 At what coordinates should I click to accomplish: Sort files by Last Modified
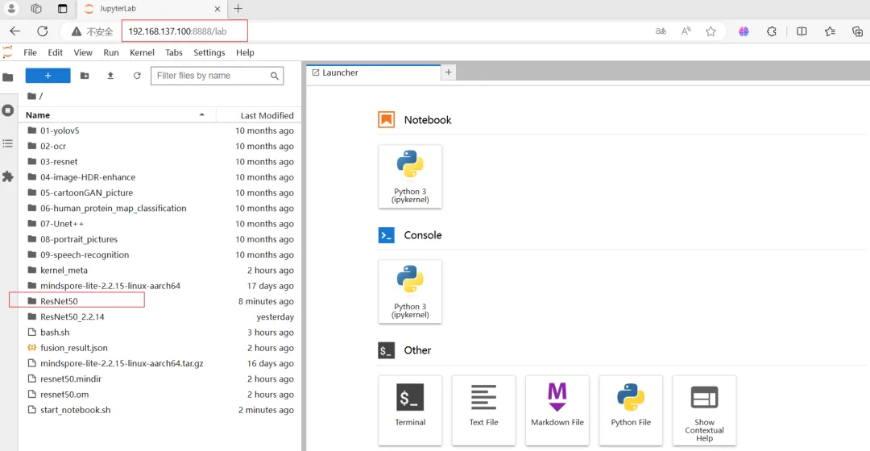pos(267,115)
